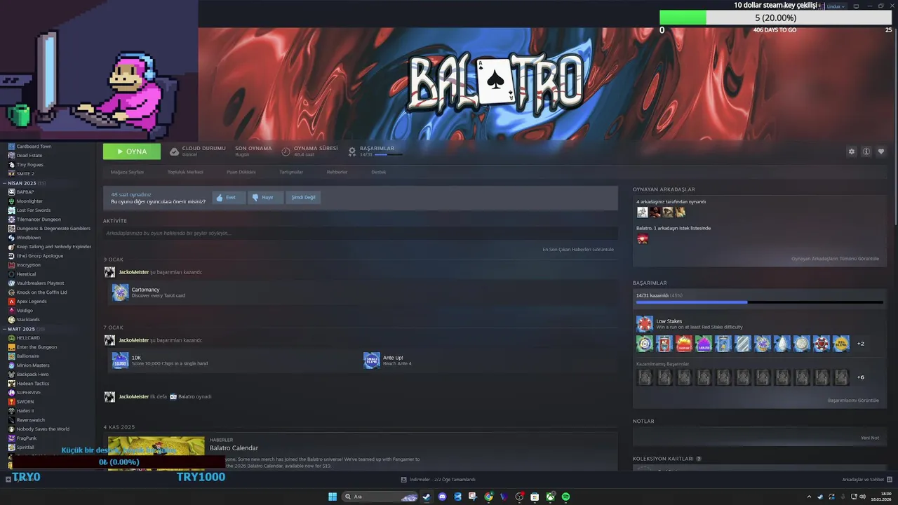Click the first locked achievement icon
Viewport: 898px width, 505px height.
tap(645, 377)
